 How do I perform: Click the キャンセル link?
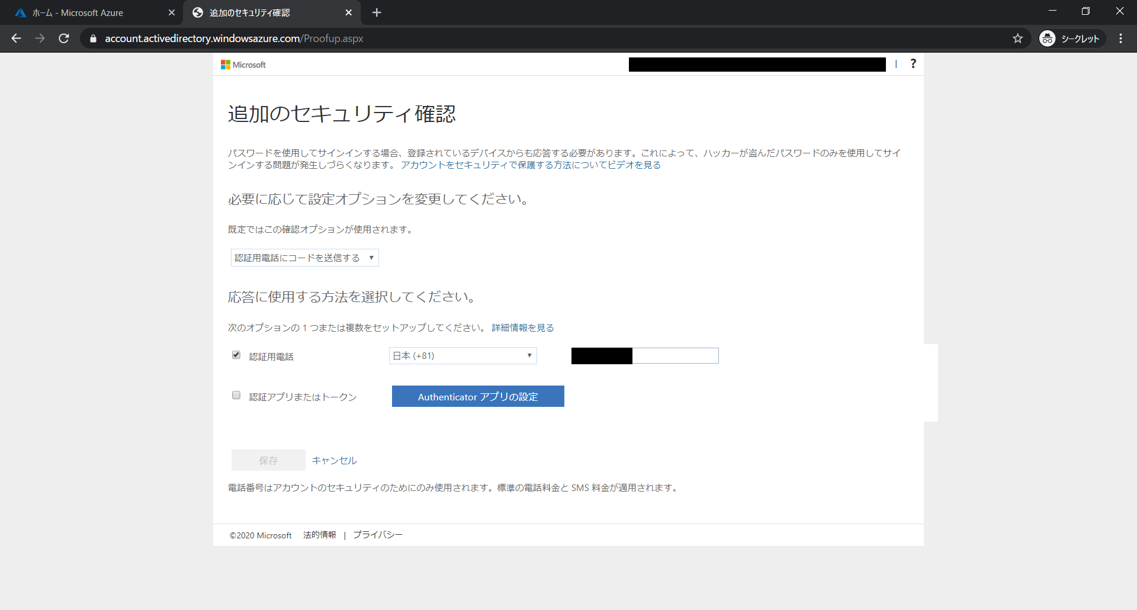pyautogui.click(x=334, y=460)
